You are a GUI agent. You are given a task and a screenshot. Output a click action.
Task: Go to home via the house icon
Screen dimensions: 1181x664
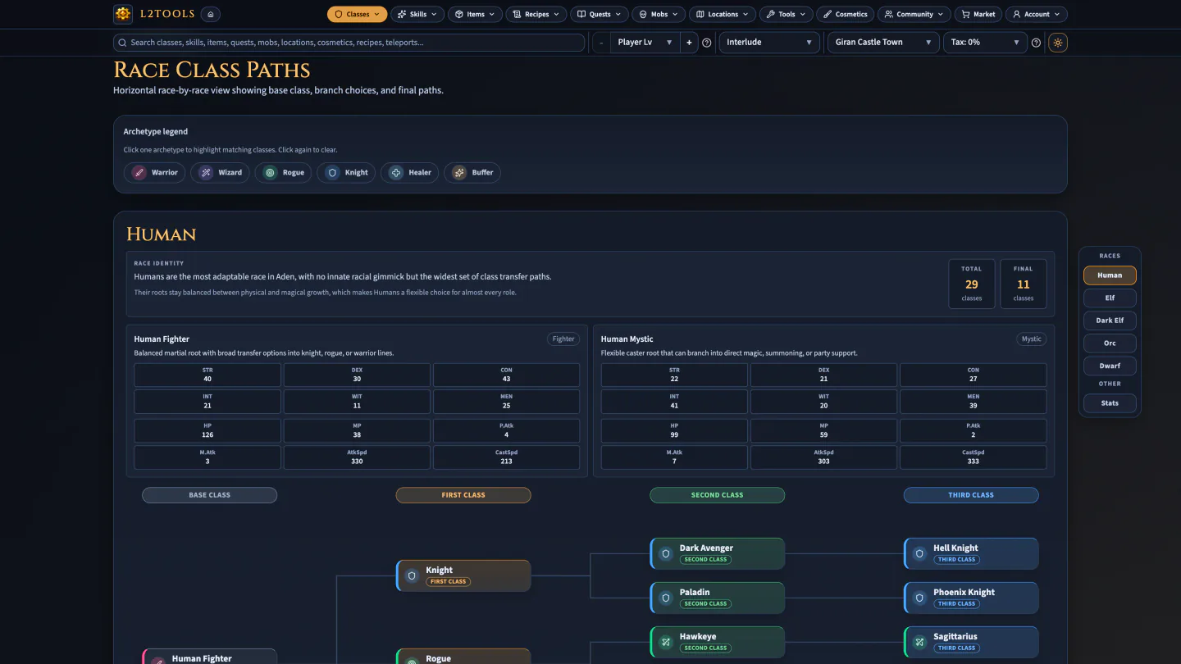click(x=211, y=14)
